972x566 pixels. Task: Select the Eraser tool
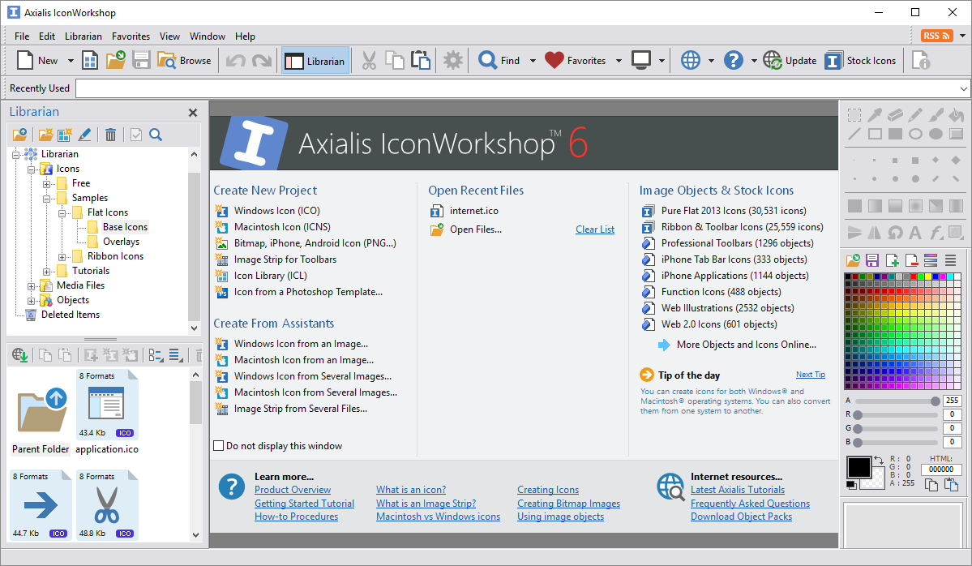coord(896,115)
